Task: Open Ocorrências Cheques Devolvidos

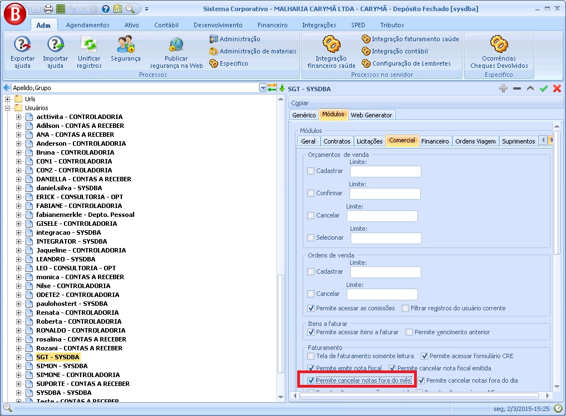Action: (499, 43)
